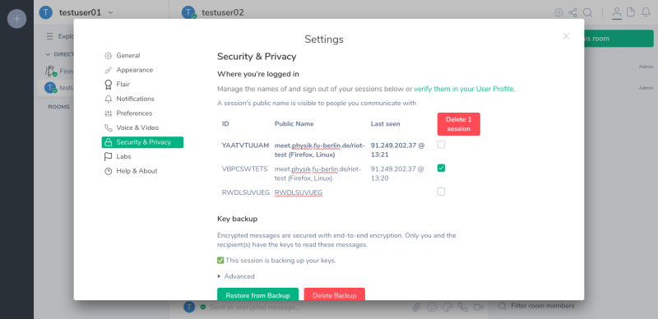The width and height of the screenshot is (658, 319).
Task: Start a voice call from composer
Action: (x=463, y=307)
